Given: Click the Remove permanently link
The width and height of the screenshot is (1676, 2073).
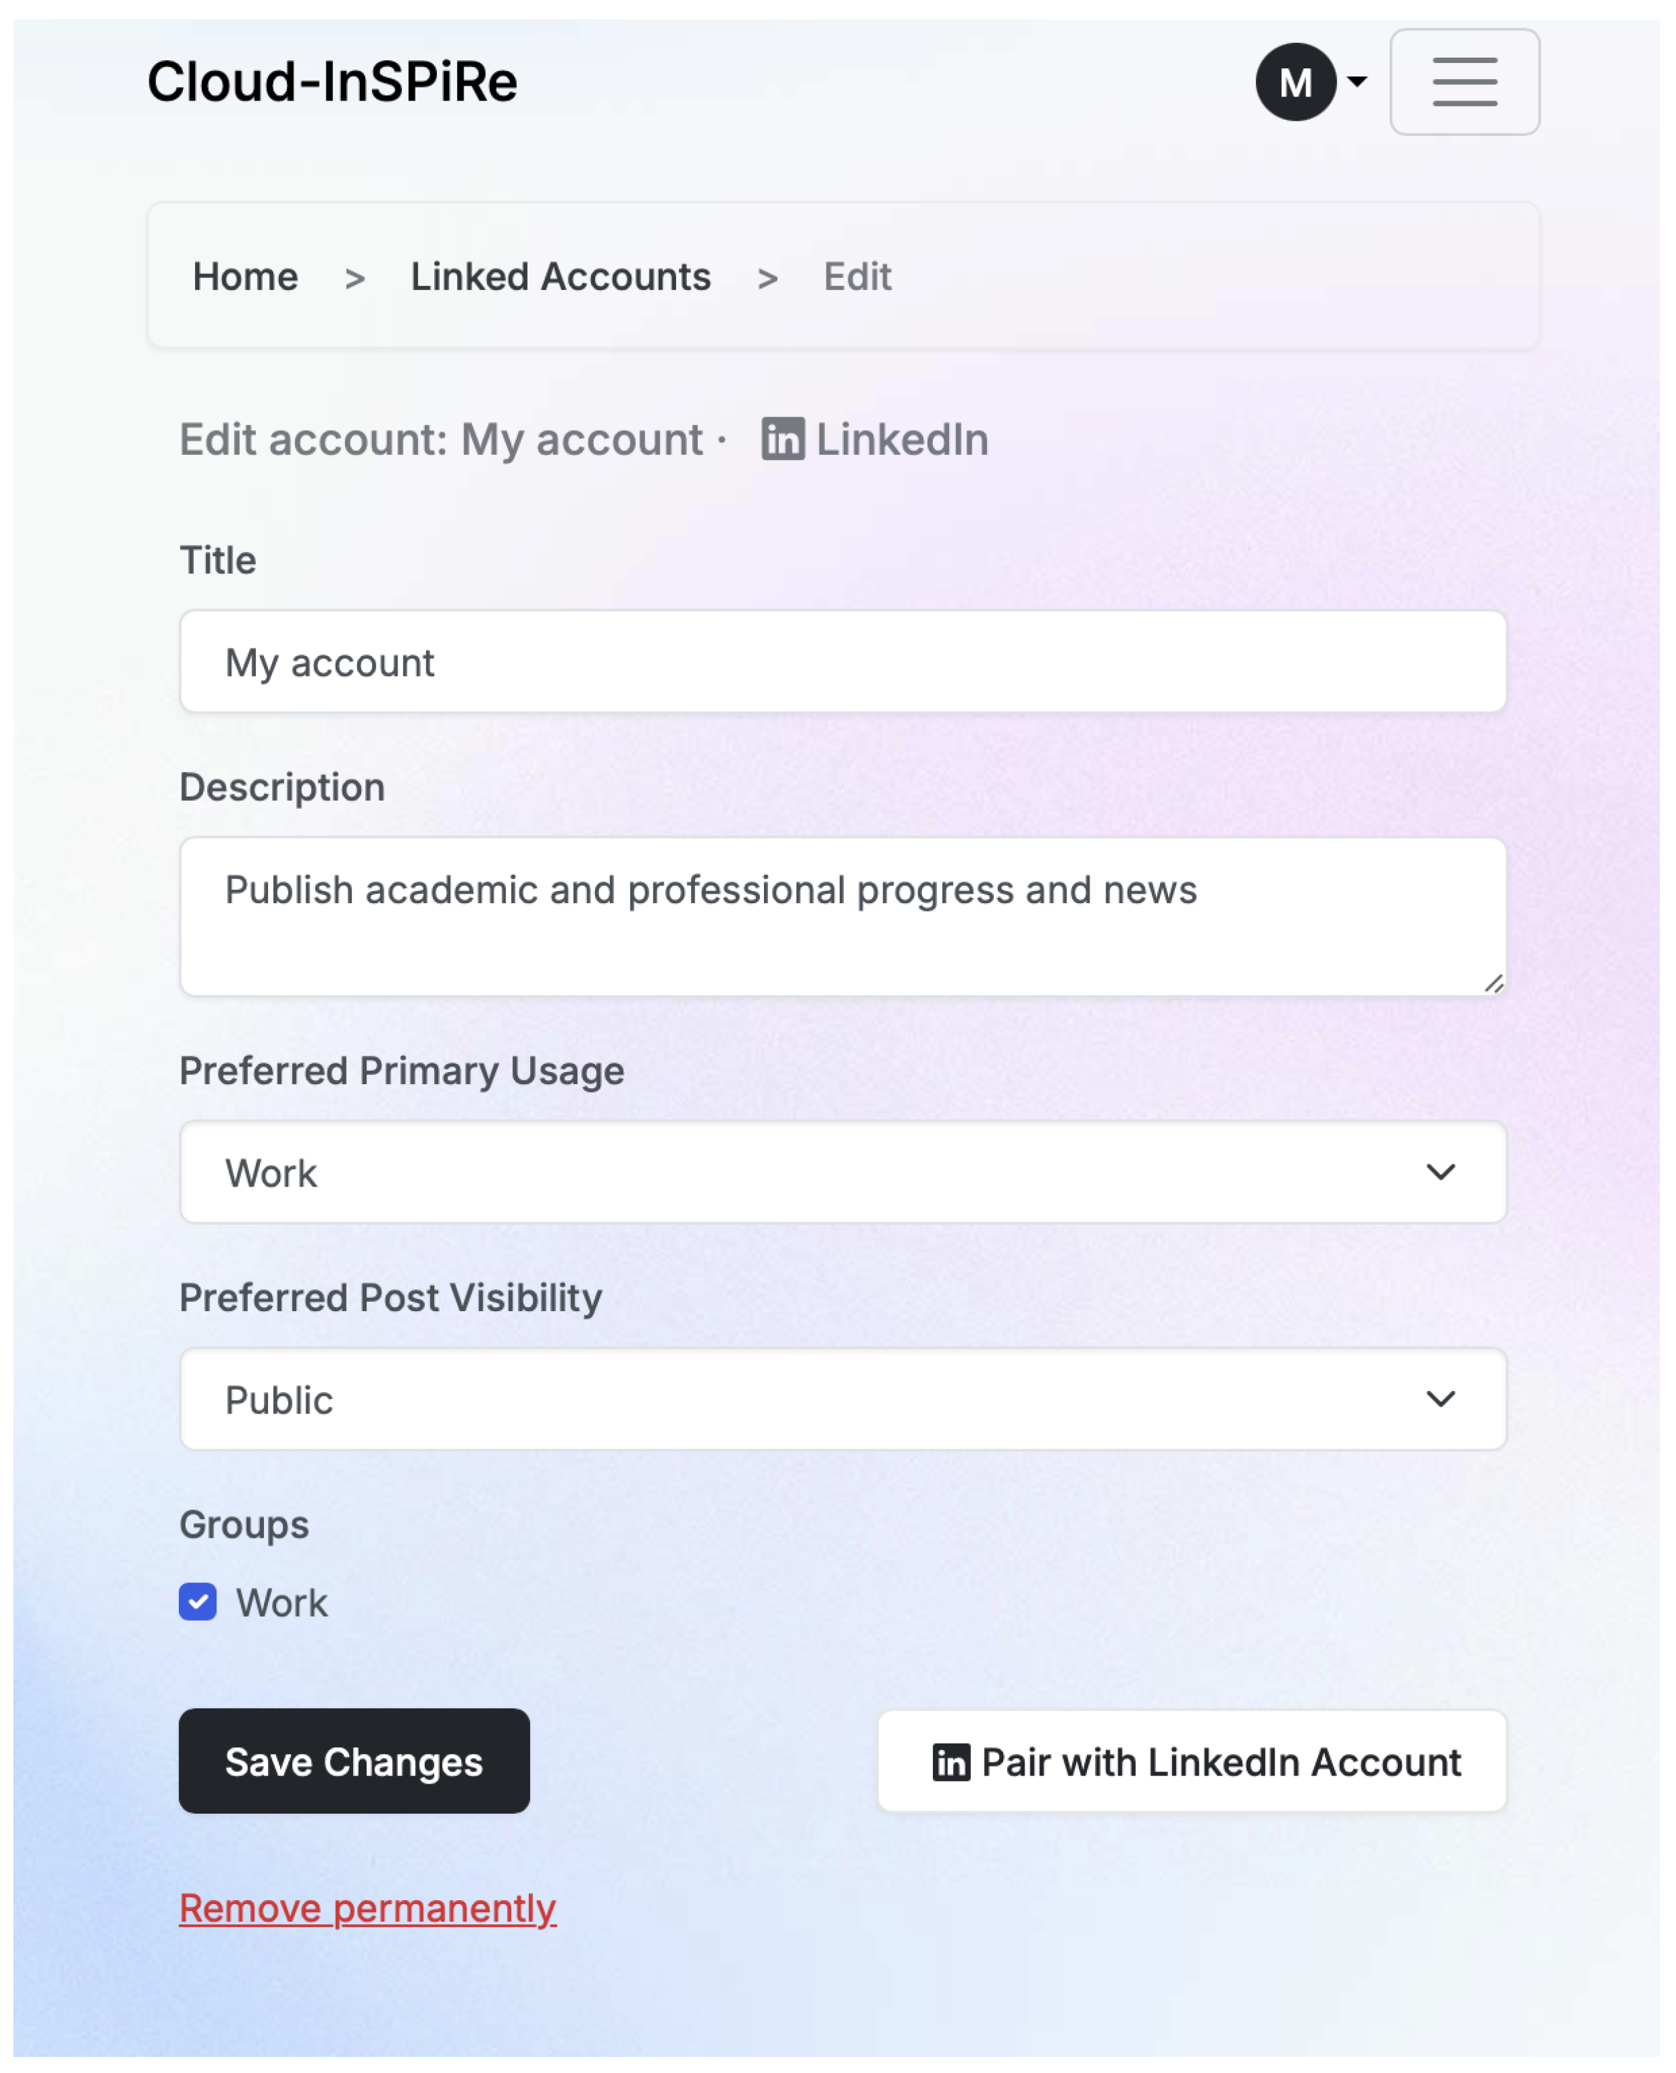Looking at the screenshot, I should click(x=368, y=1908).
